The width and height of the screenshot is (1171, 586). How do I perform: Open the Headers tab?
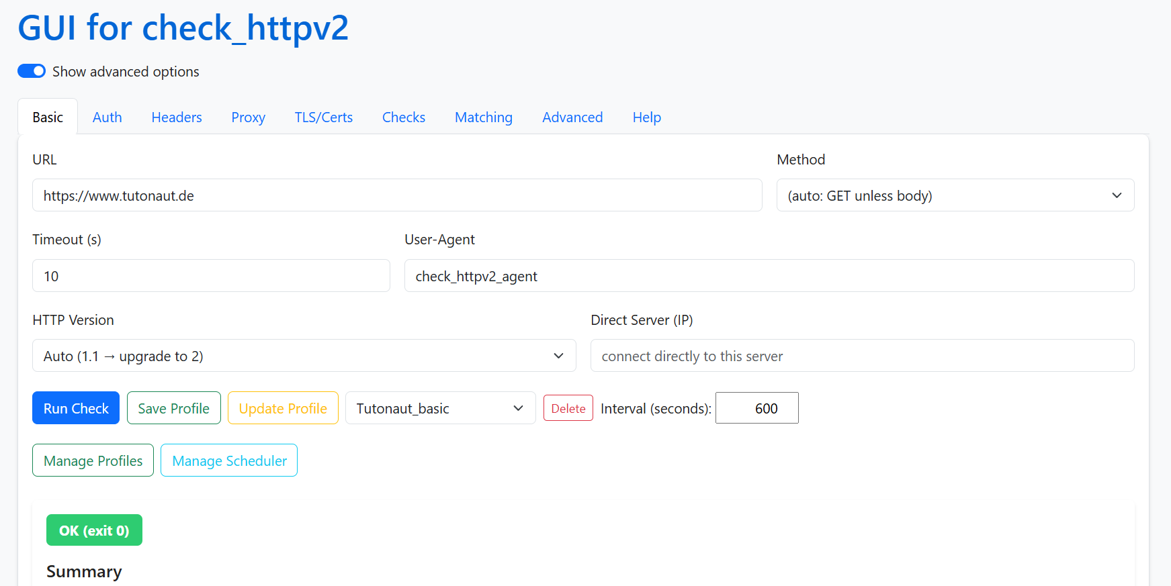click(177, 117)
